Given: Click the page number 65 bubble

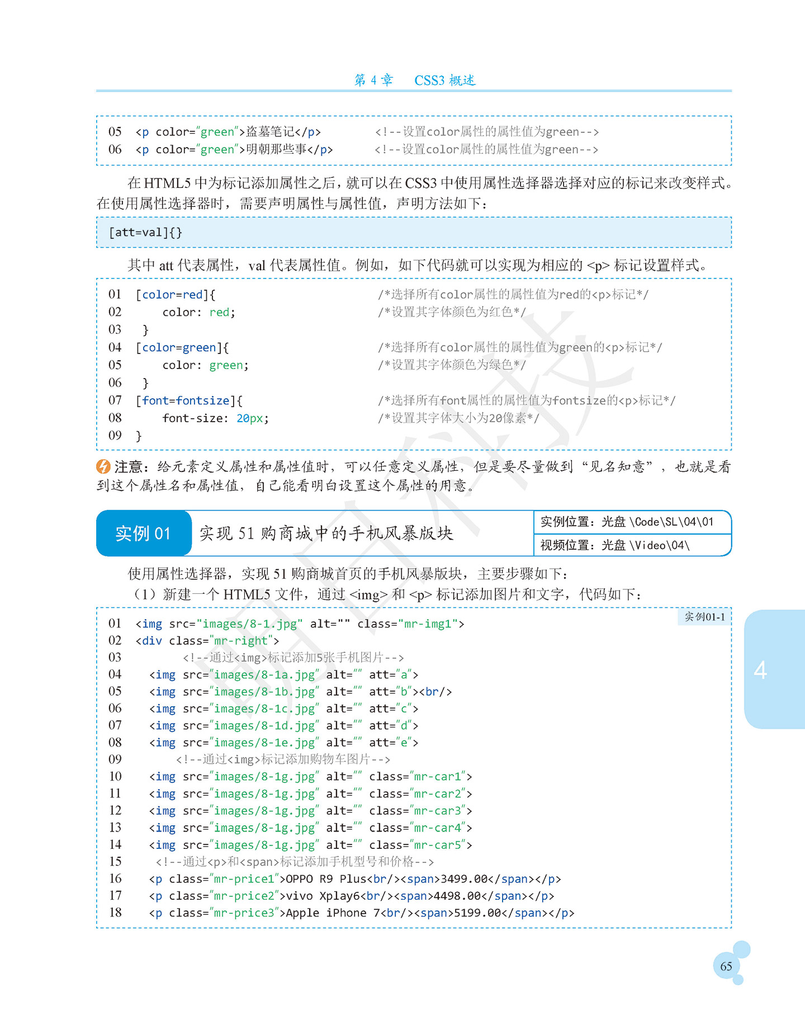Looking at the screenshot, I should (726, 966).
